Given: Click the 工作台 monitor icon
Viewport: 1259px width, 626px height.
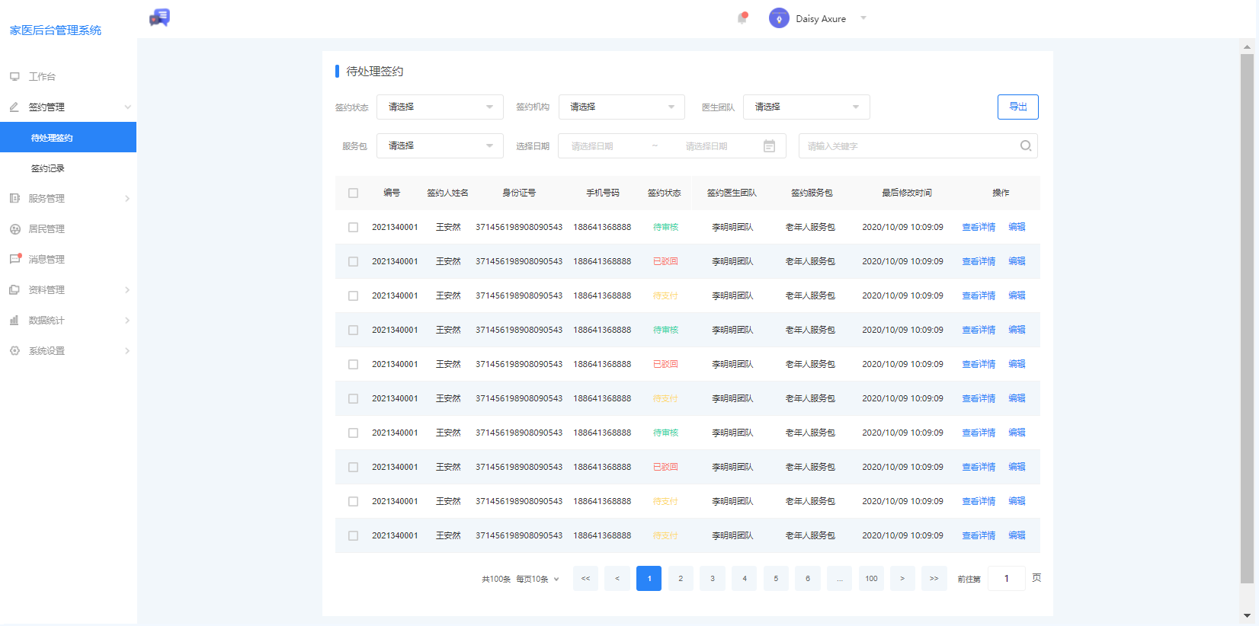Looking at the screenshot, I should pos(14,76).
